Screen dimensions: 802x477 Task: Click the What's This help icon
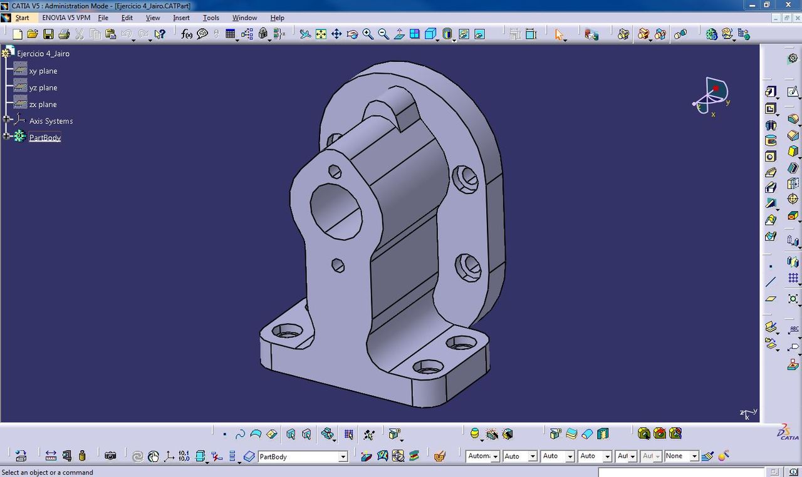160,34
